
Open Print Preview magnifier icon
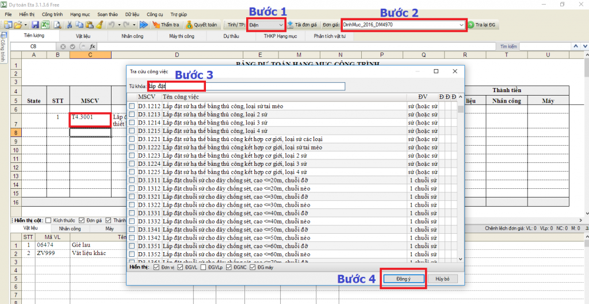[x=57, y=25]
